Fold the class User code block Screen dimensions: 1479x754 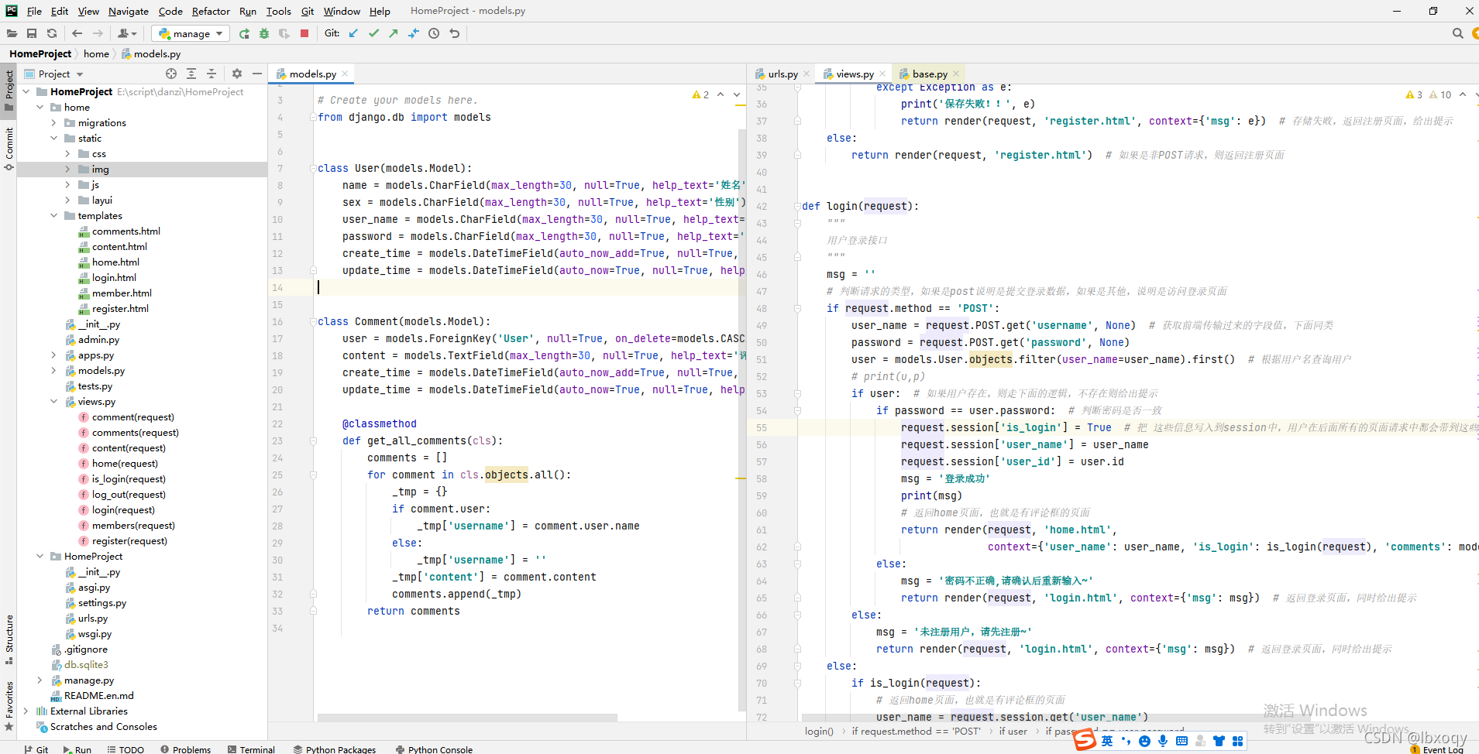313,168
